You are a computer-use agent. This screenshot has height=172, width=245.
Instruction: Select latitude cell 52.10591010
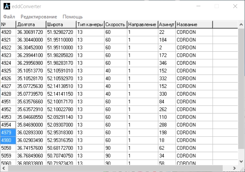coord(61,71)
